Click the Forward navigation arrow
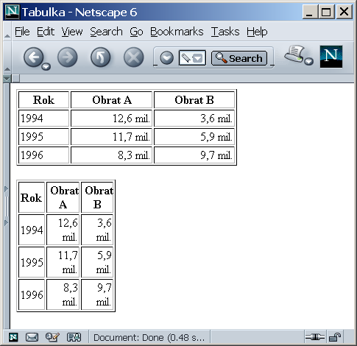Screen dimensions: 357x346 tap(68, 57)
